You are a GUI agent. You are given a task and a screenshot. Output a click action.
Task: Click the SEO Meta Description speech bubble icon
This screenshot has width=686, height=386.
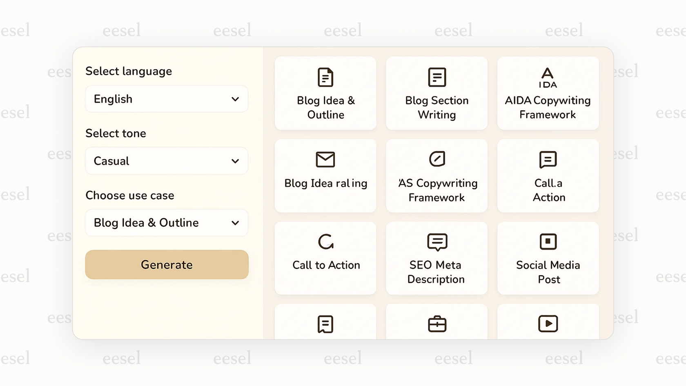[x=437, y=242]
